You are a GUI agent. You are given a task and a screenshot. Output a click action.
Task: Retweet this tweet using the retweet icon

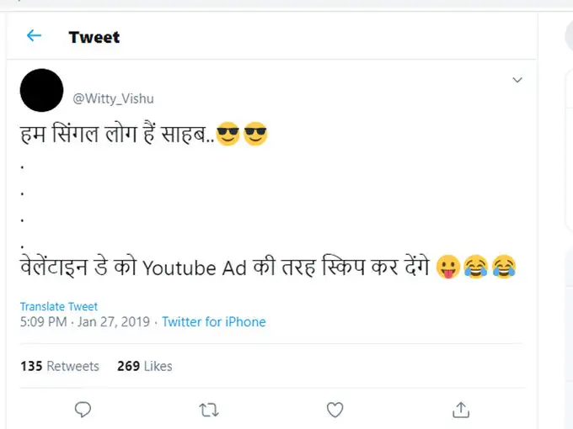click(x=208, y=410)
